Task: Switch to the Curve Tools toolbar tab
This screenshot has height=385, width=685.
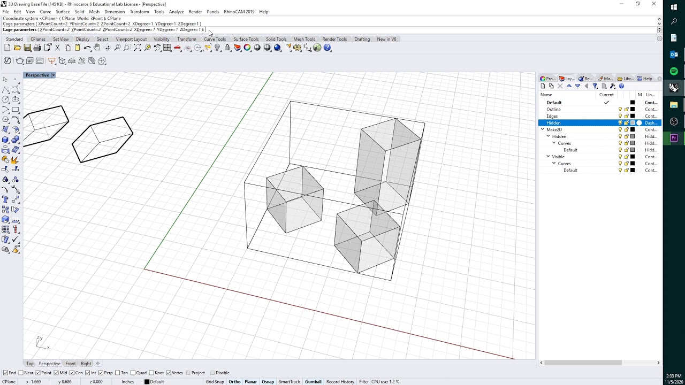Action: (x=215, y=39)
